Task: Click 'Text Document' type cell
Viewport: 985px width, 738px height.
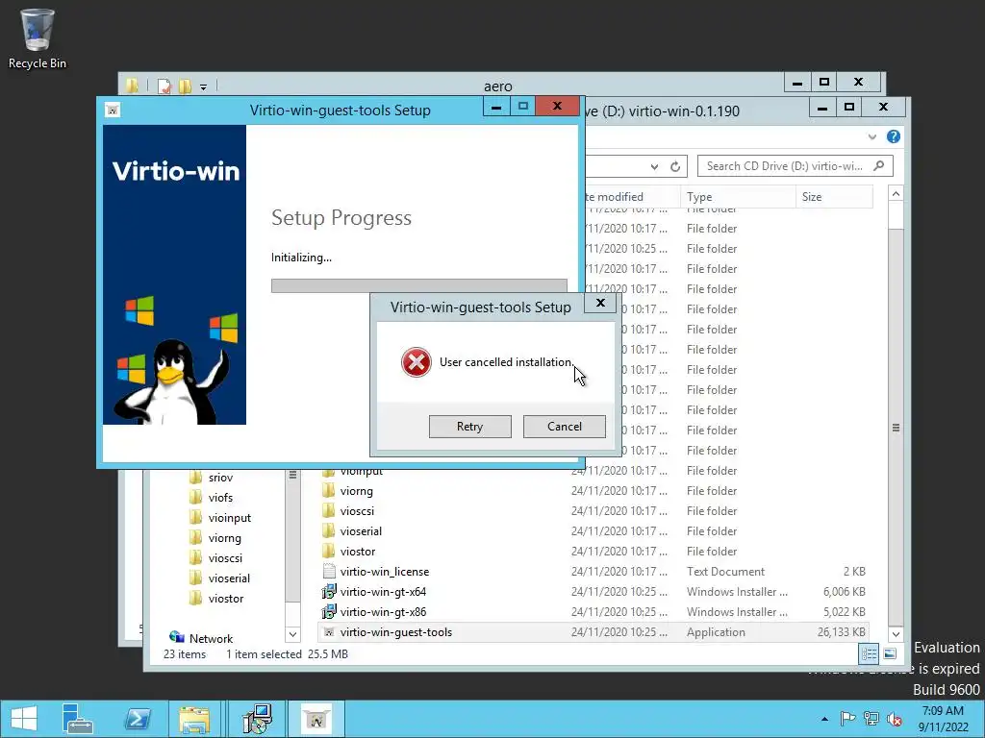Action: (725, 572)
